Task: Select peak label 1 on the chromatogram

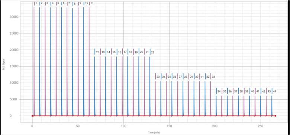Action: 36,3
